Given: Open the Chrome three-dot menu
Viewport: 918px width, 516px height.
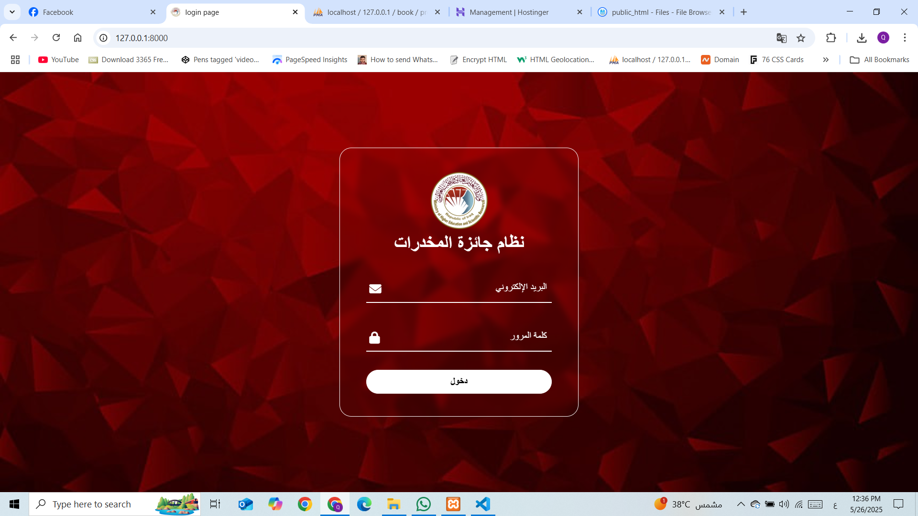Looking at the screenshot, I should click(x=905, y=38).
